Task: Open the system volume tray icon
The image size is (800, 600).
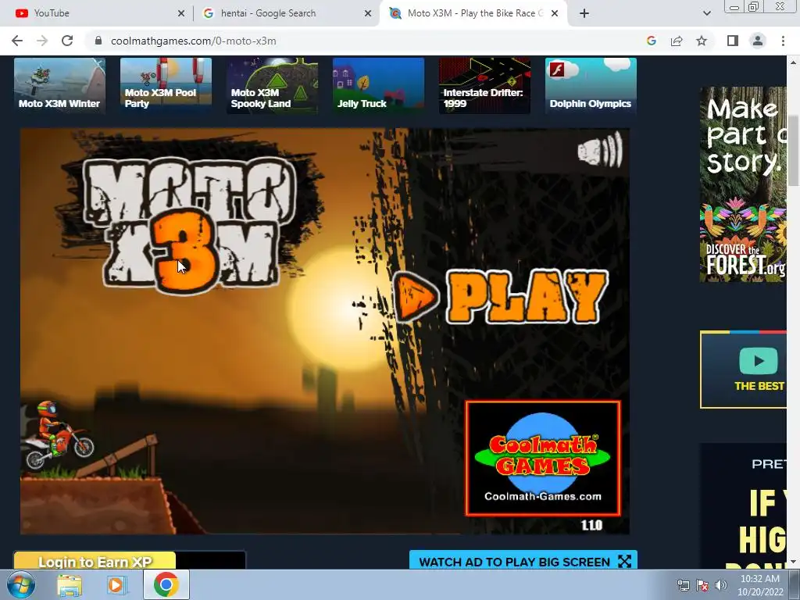Action: (x=721, y=585)
